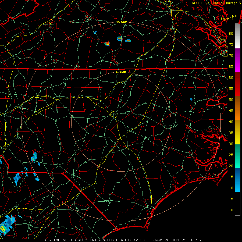242x242 pixels.
Task: Click the 20 value on the scale
Action: [231, 166]
